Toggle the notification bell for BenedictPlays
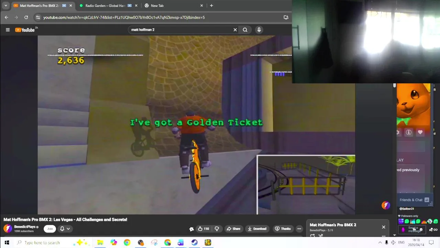This screenshot has width=440, height=248. [62, 229]
